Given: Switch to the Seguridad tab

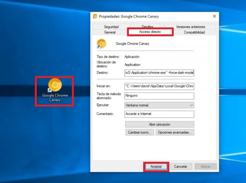Looking at the screenshot, I should coord(111,27).
